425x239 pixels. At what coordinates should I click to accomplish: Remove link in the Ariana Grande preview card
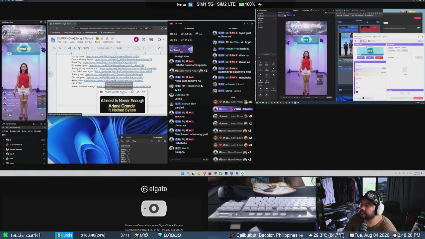click(x=143, y=92)
